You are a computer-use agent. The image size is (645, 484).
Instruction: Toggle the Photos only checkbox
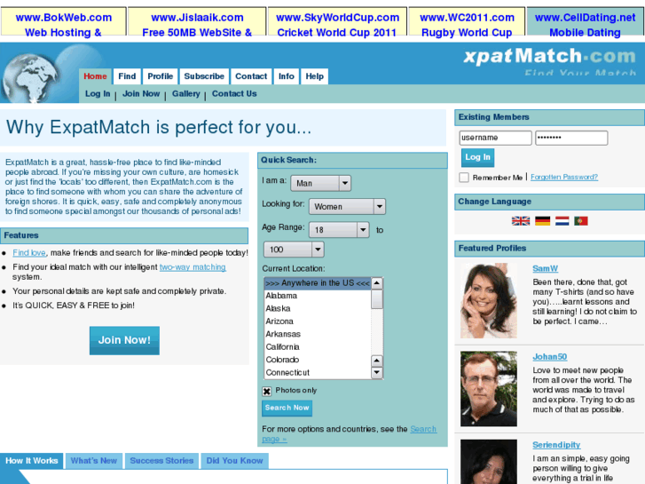266,391
